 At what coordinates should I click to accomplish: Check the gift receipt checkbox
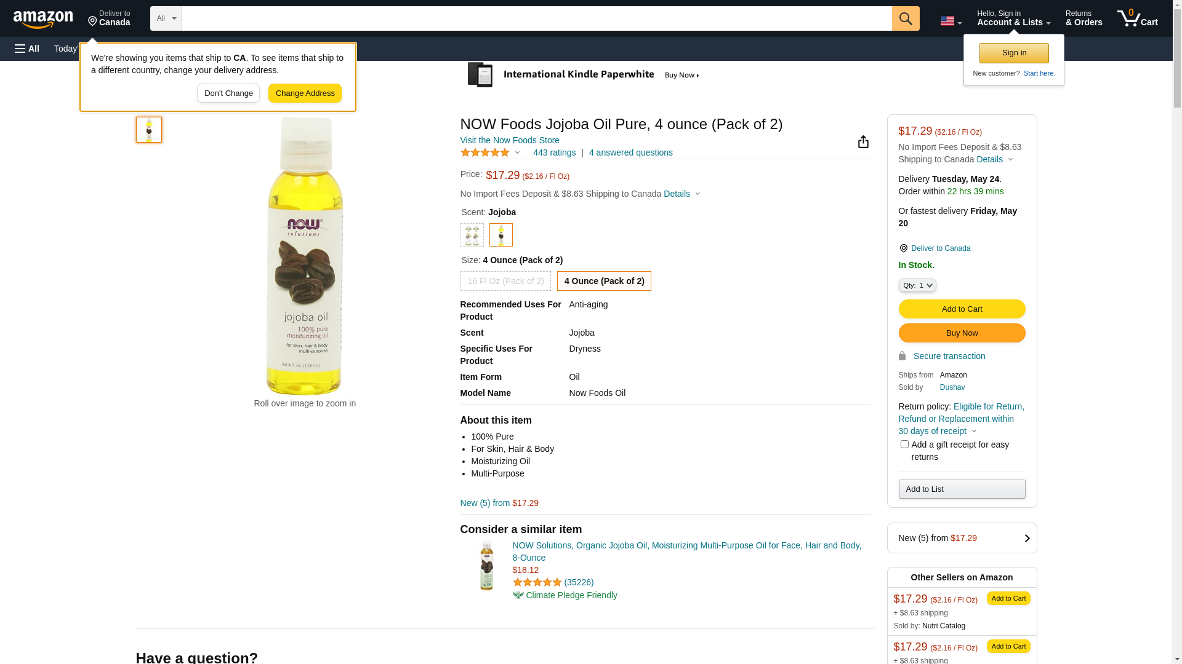pyautogui.click(x=904, y=444)
